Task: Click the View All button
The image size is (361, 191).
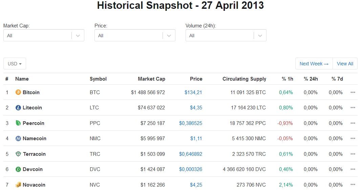Action: 345,64
